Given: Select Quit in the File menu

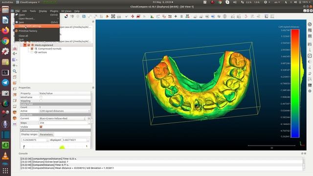Looking at the screenshot, I should coord(37,40).
